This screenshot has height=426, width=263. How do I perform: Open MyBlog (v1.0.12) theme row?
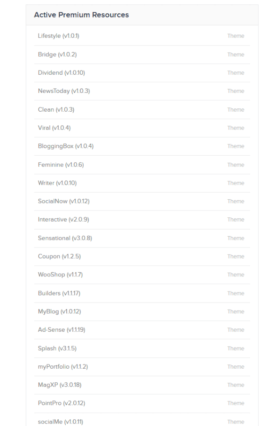click(142, 311)
